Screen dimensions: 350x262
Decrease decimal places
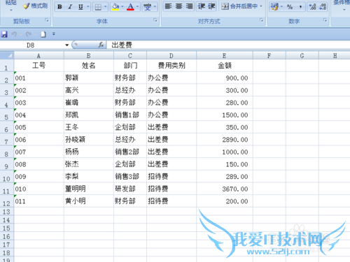[323, 7]
